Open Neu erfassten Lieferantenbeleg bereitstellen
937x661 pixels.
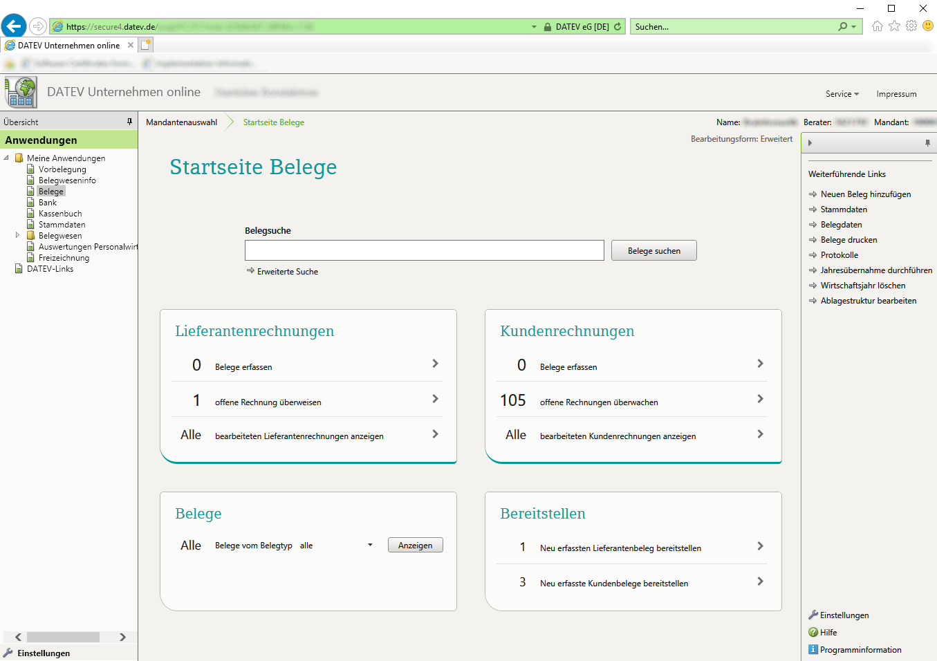(x=632, y=547)
